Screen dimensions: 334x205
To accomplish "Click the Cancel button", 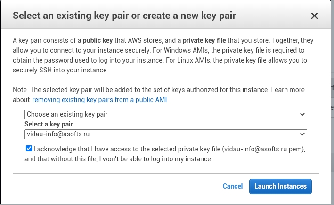I will tap(233, 186).
